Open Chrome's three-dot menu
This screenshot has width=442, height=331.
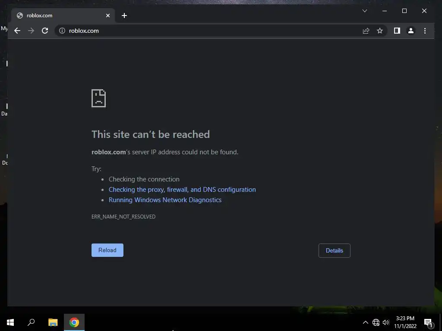click(x=425, y=31)
